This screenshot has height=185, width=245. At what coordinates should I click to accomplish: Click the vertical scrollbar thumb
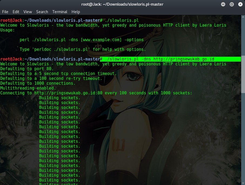click(243, 74)
